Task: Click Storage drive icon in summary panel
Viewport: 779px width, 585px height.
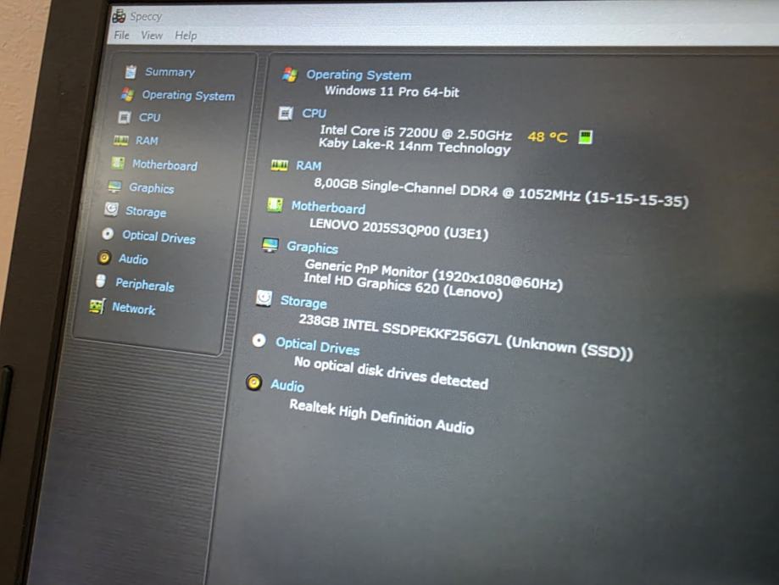Action: point(264,298)
